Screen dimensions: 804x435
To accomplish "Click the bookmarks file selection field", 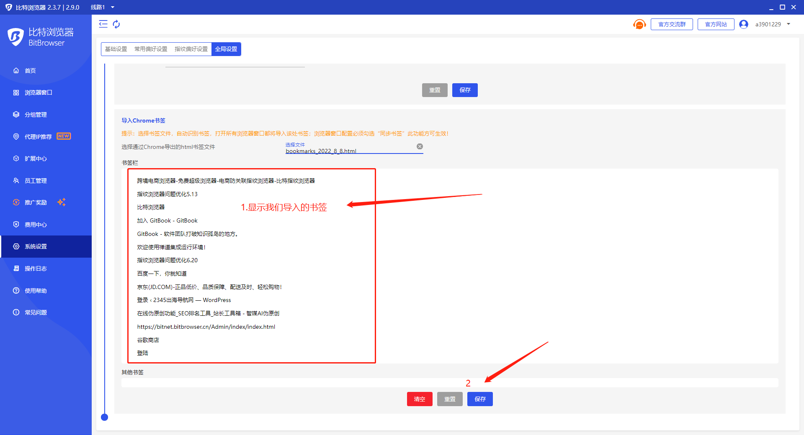I will [350, 151].
